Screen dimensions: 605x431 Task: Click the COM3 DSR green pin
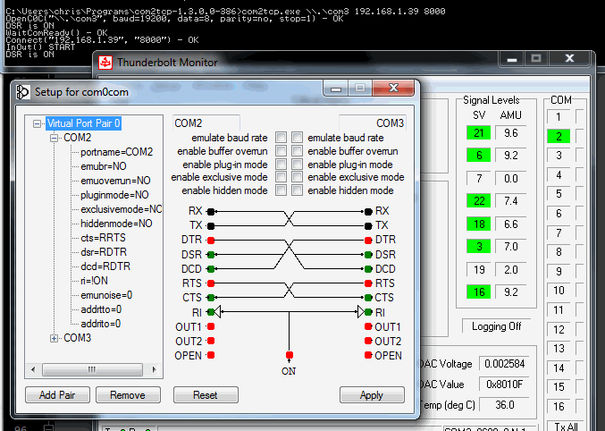368,255
